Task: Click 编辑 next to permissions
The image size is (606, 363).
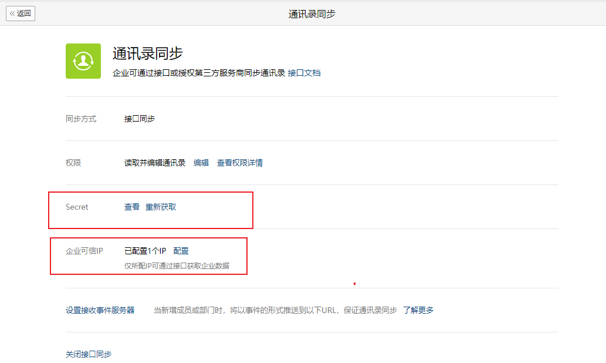Action: tap(201, 163)
